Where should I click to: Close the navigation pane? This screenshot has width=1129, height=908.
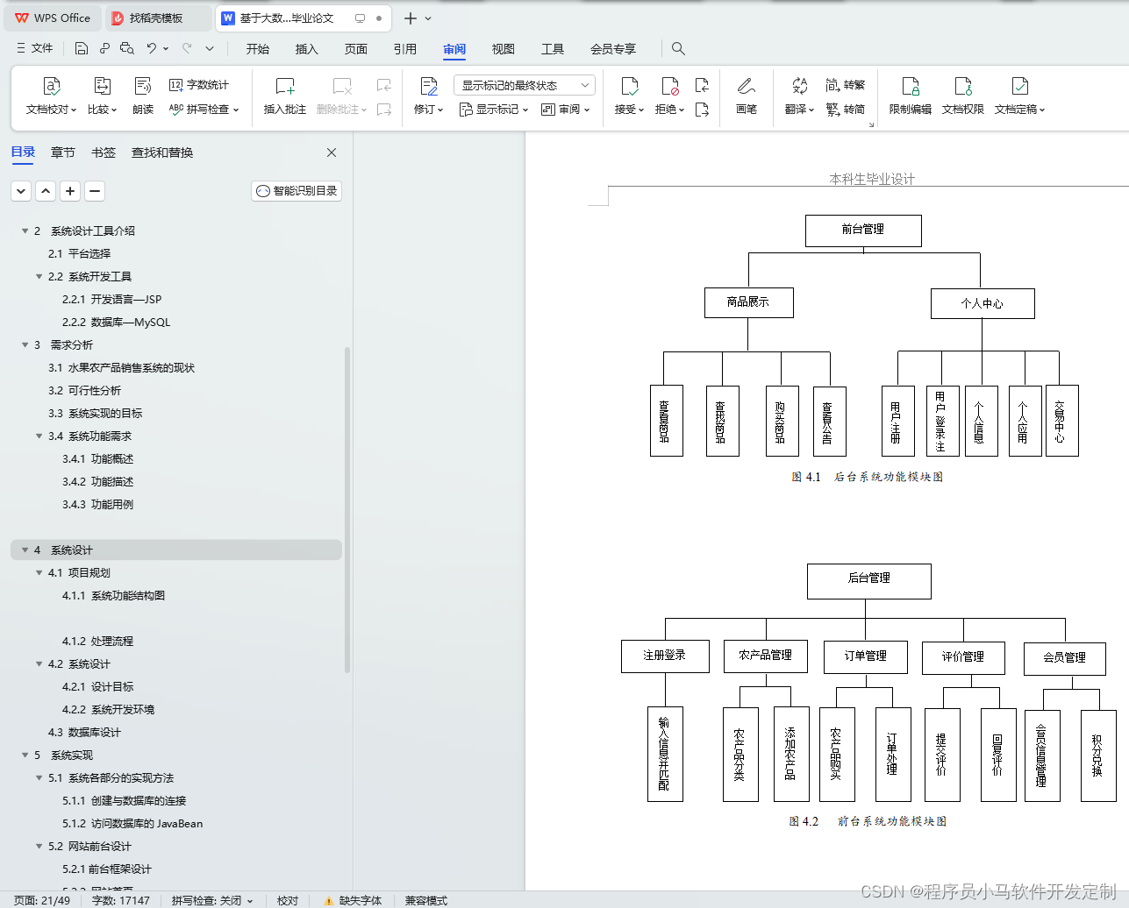332,153
